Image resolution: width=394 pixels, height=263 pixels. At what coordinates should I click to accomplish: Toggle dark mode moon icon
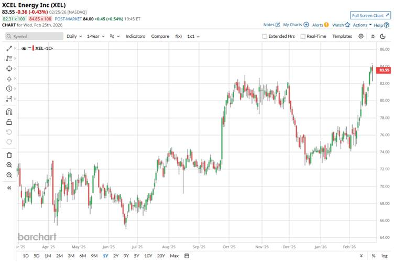click(x=382, y=37)
